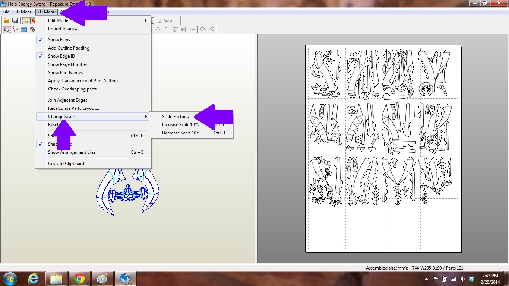The image size is (509, 286).
Task: Toggle the light bulb lighting icon
Action: point(26,20)
